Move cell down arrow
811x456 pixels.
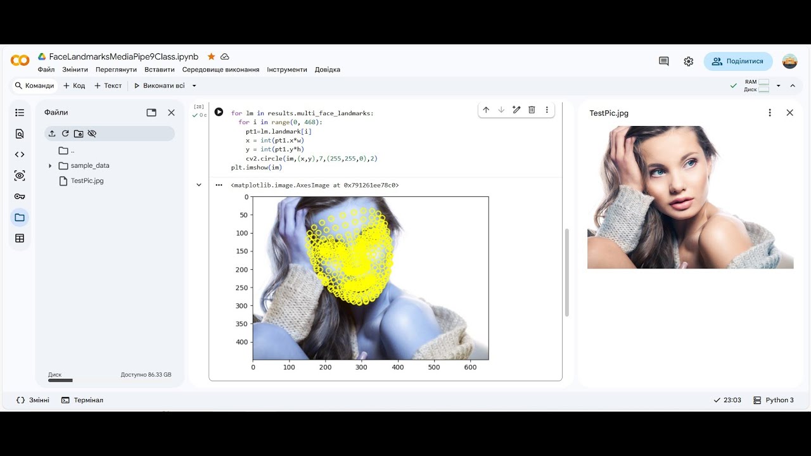point(501,110)
